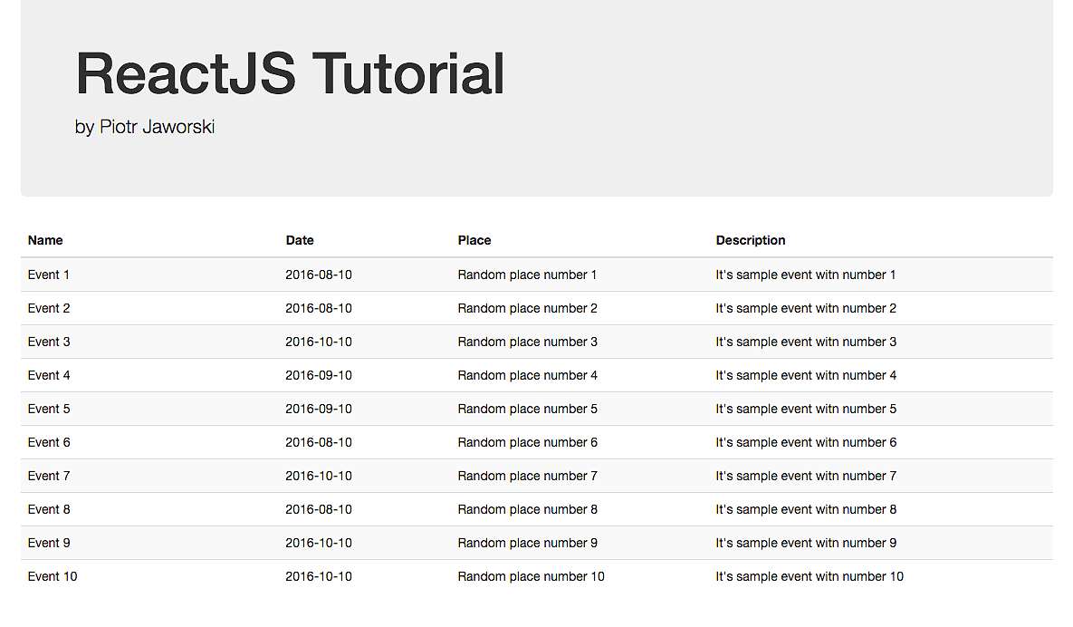Image resolution: width=1073 pixels, height=627 pixels.
Task: Click 'Random place number 4' cell
Action: [x=528, y=375]
